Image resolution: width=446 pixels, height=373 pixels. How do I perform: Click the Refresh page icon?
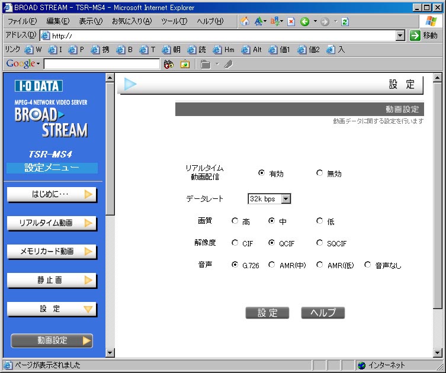pos(345,21)
